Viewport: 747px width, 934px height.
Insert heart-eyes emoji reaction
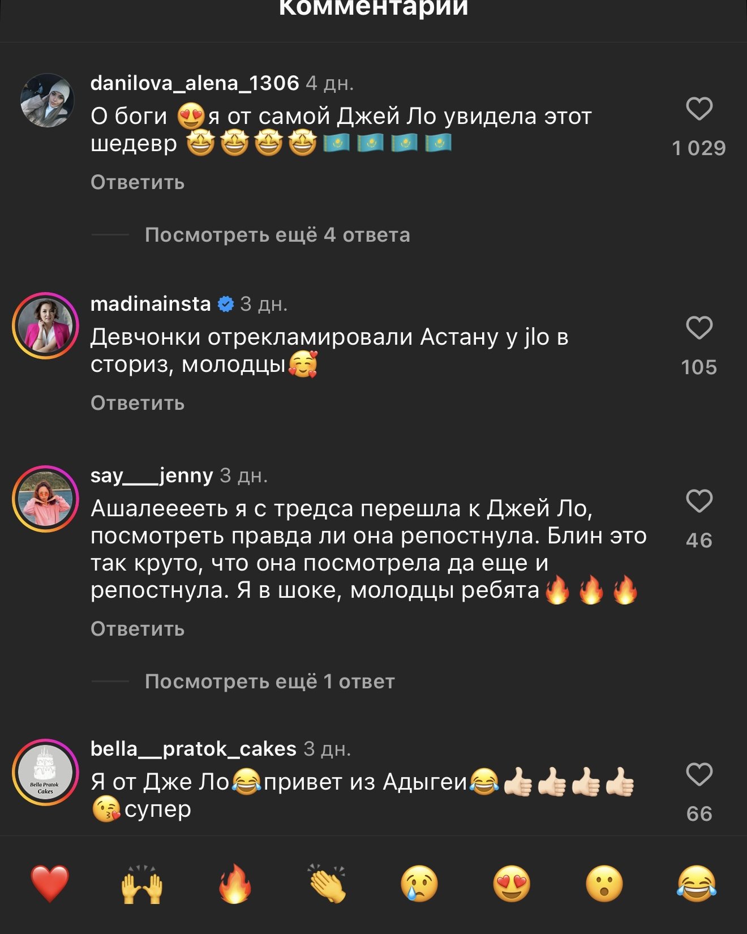tap(512, 884)
